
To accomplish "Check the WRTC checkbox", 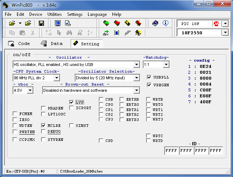I will 148,136.
